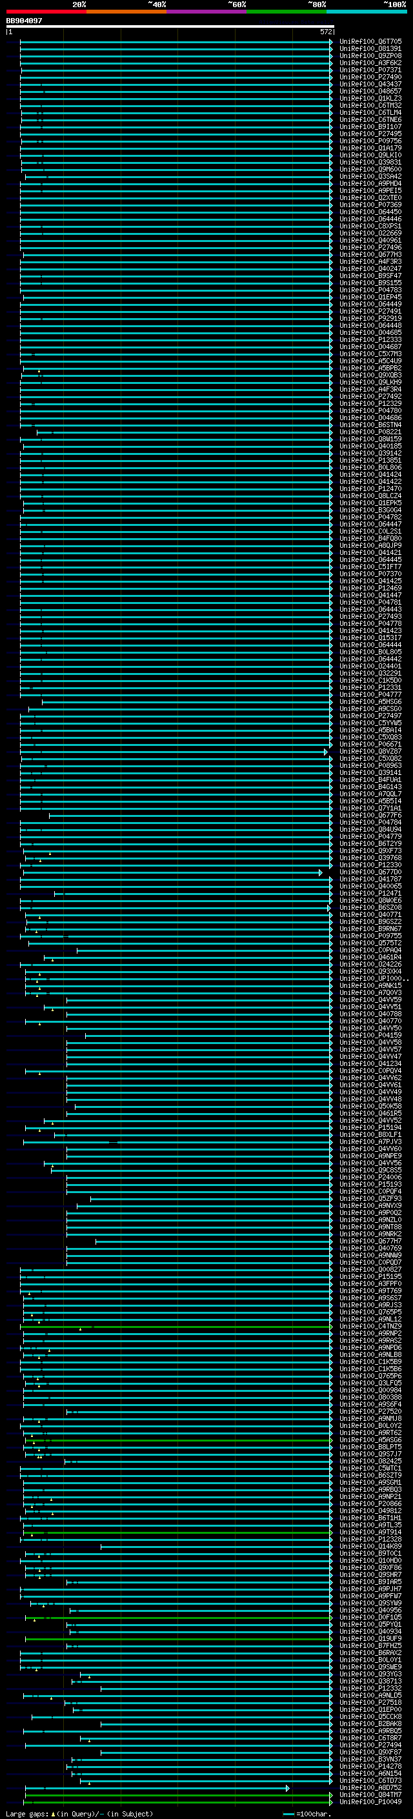This screenshot has width=413, height=1819.
Task: Select label UniRef100_P09755
Action: click(x=370, y=936)
